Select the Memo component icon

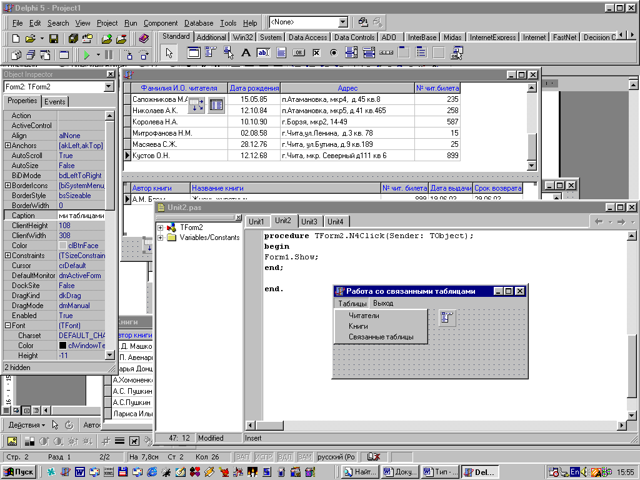pos(281,52)
